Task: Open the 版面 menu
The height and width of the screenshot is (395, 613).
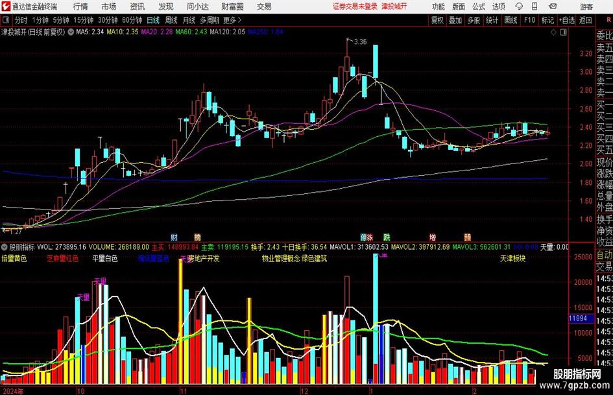Action: [x=458, y=6]
